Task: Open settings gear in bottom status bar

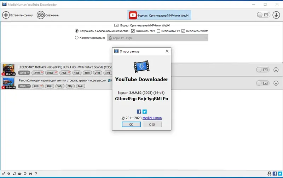Action: tap(9, 174)
